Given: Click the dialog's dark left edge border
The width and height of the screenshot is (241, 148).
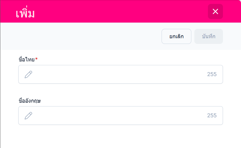Looking at the screenshot, I should (x=0, y=90).
